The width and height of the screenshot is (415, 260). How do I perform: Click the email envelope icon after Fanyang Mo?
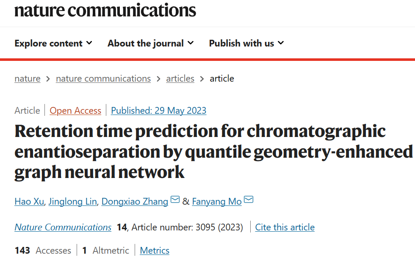pos(248,199)
